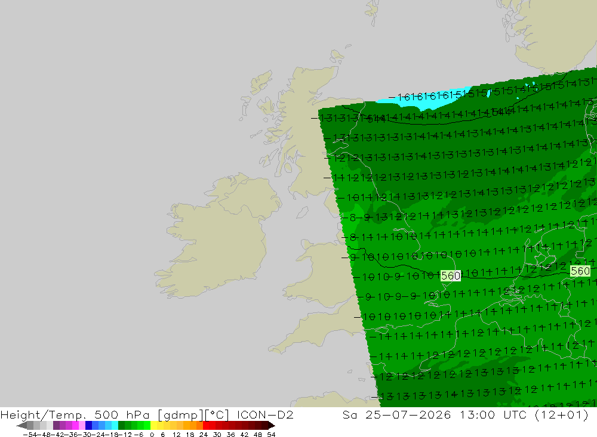
Task: Click the 560 contour label over eastern England
Action: click(x=450, y=275)
